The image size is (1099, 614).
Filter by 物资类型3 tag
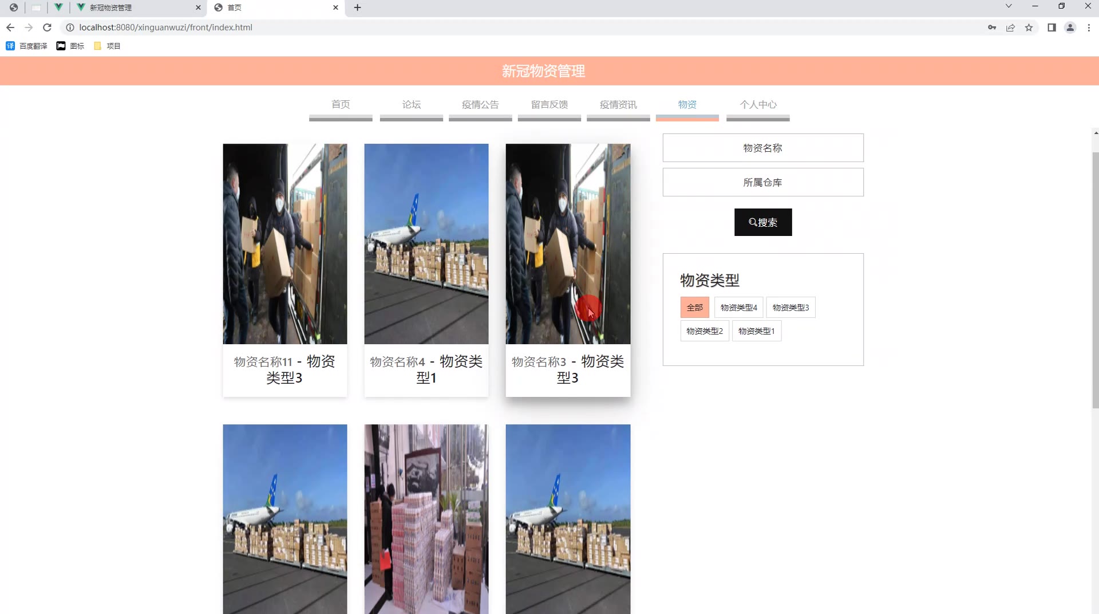tap(790, 308)
